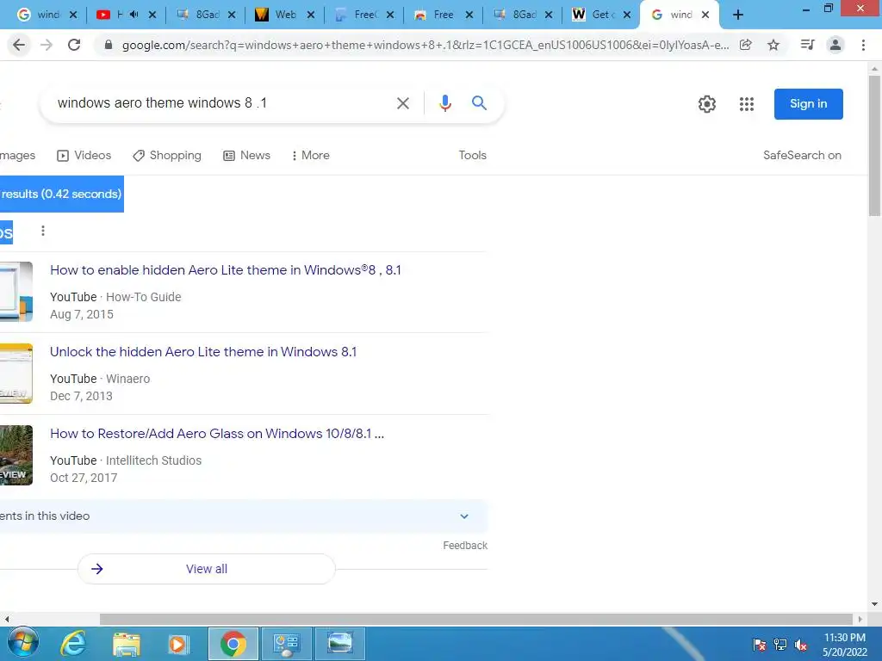Click the Chrome taskbar icon
882x661 pixels.
(233, 644)
